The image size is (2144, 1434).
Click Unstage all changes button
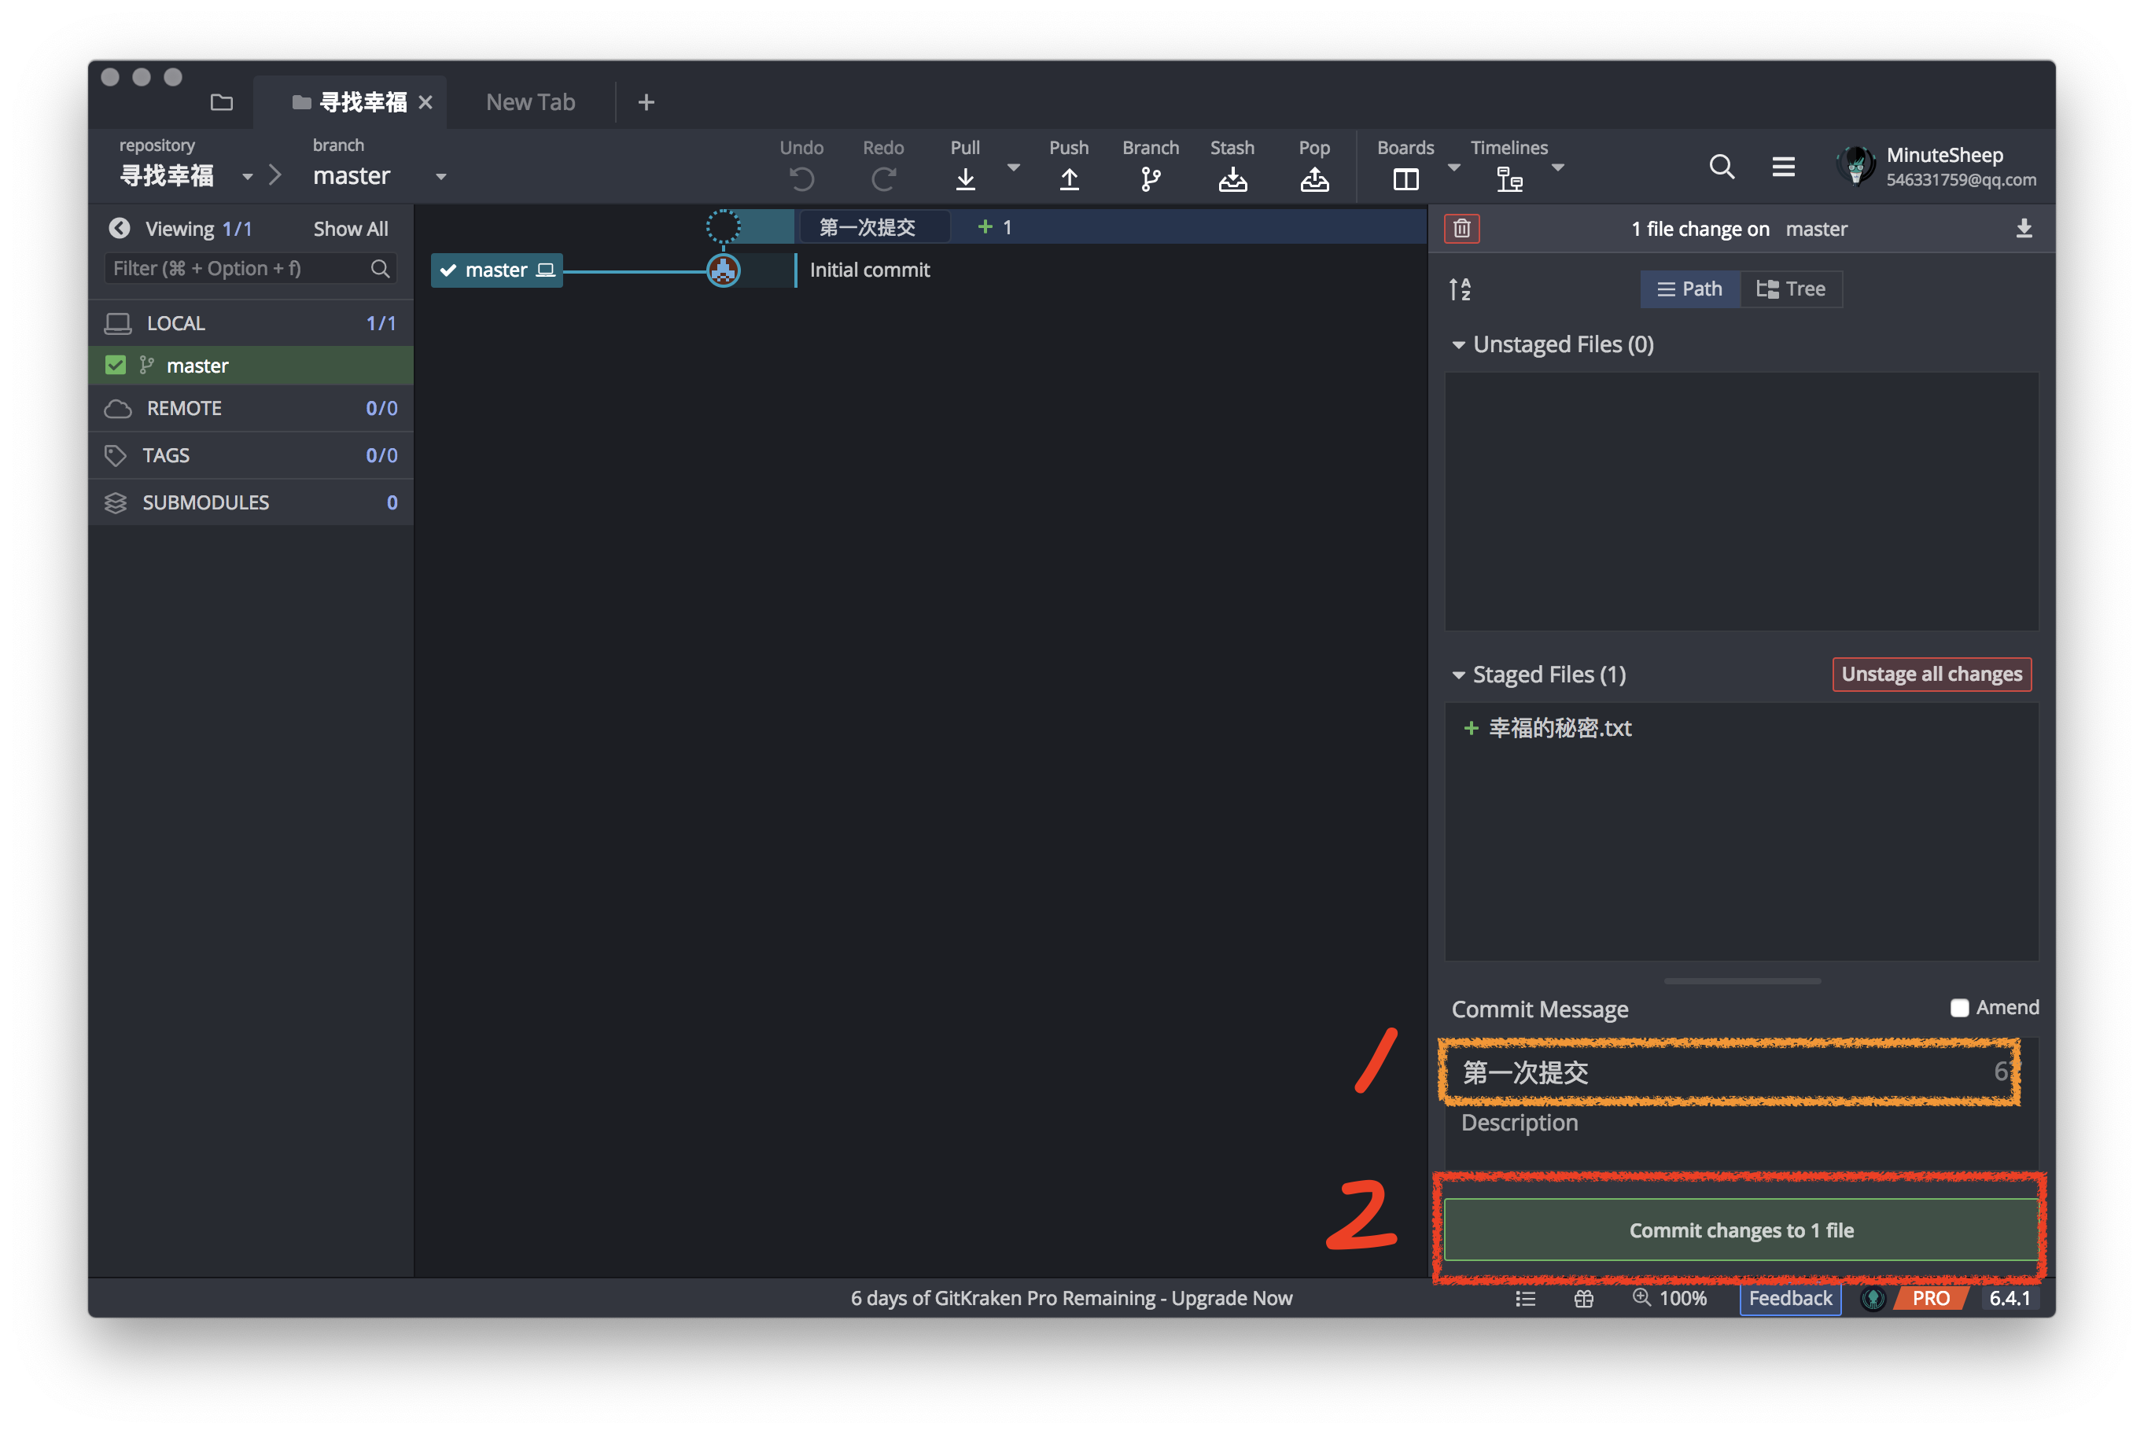click(x=1931, y=674)
